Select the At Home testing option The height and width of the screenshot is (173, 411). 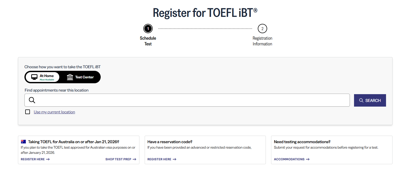pos(43,77)
